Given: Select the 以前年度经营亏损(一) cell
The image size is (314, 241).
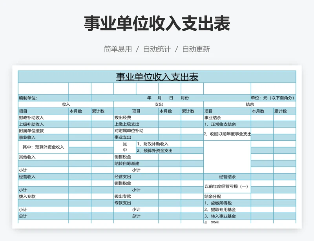Looking at the screenshot, I should (x=227, y=187).
